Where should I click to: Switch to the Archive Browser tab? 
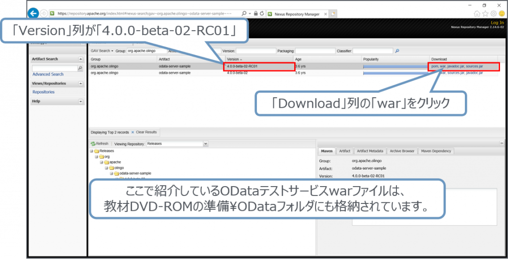[x=402, y=151]
